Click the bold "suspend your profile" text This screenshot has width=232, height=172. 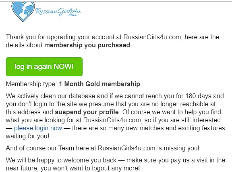[x=87, y=112]
